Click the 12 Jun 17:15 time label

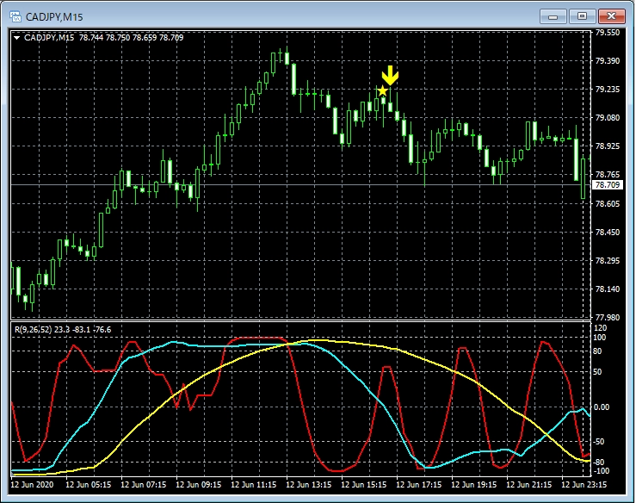pyautogui.click(x=418, y=485)
